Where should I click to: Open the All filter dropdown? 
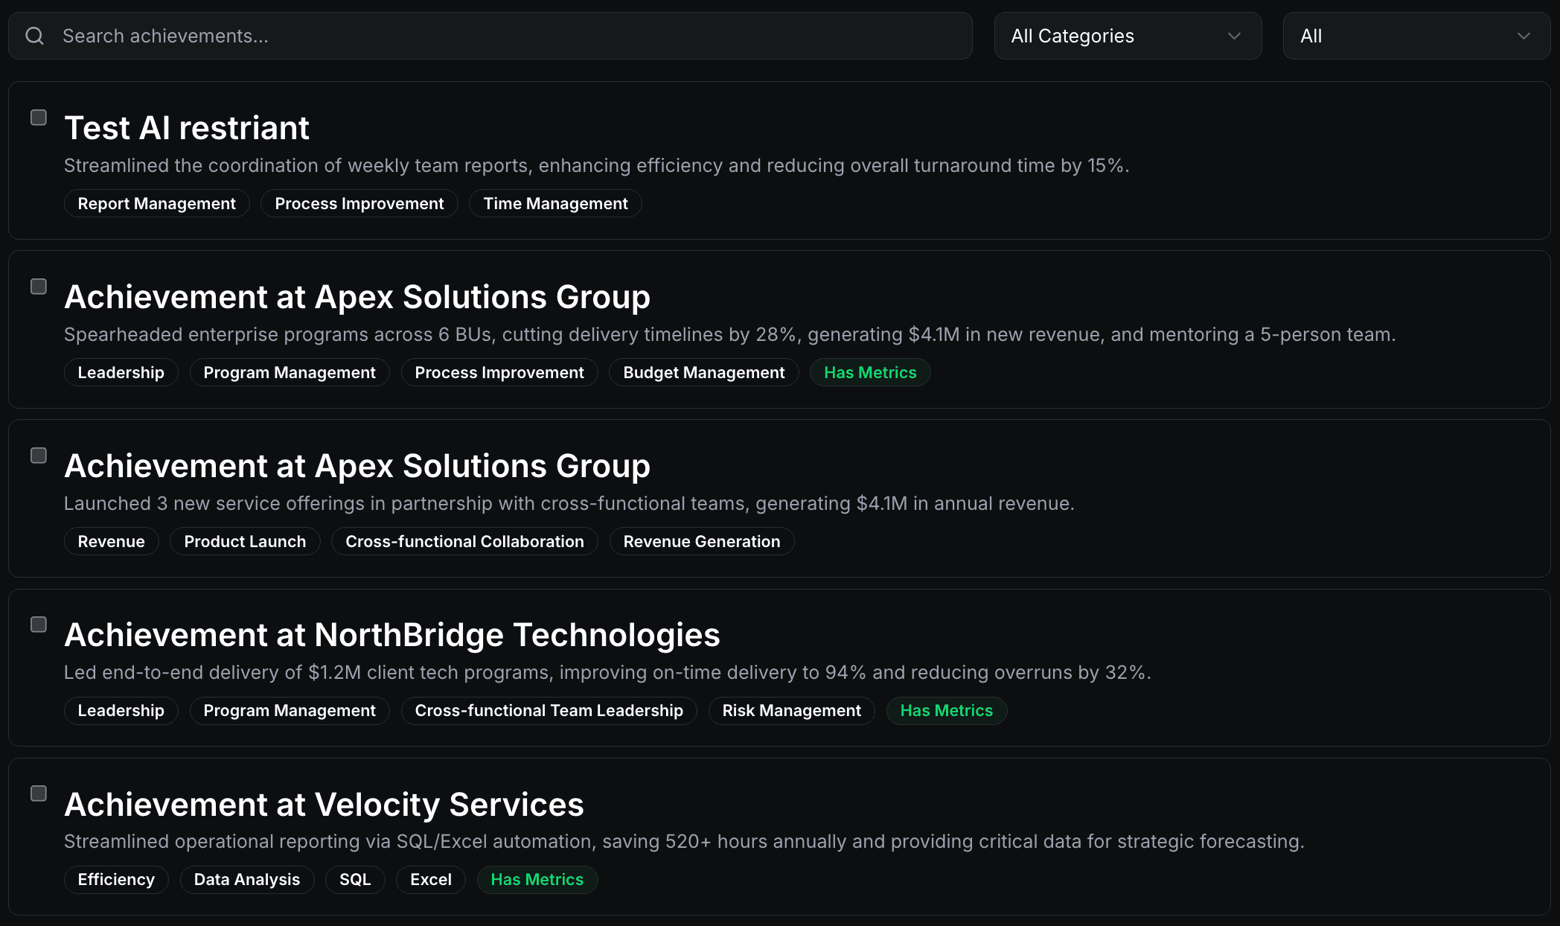tap(1415, 35)
